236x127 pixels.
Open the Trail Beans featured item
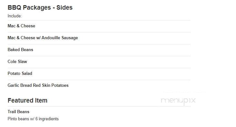point(18,112)
